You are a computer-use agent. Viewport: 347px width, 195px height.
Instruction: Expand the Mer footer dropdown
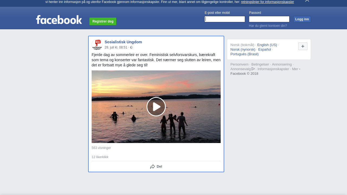click(x=296, y=69)
